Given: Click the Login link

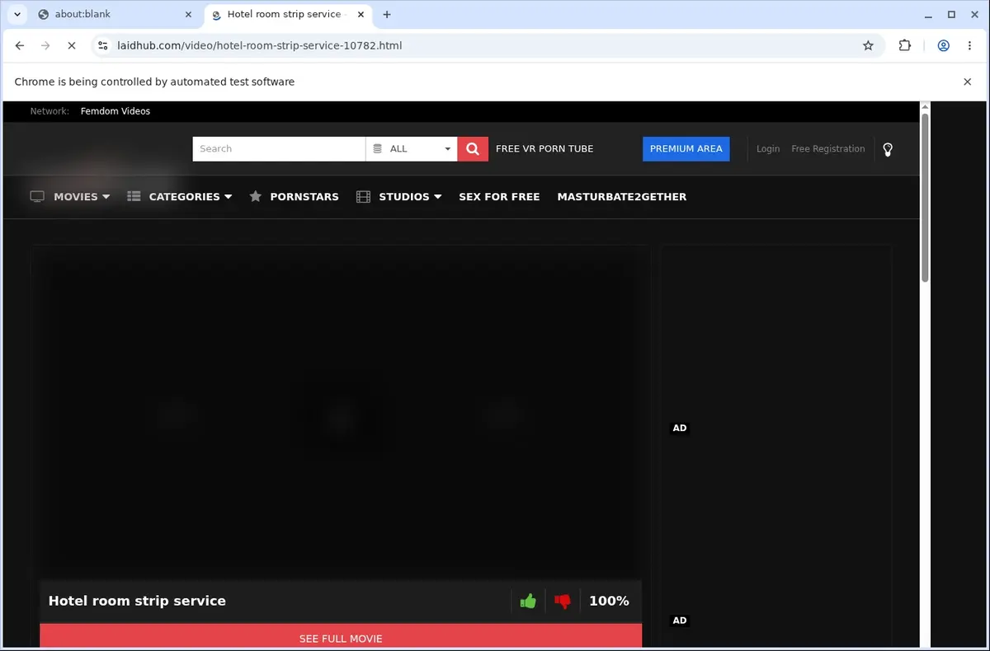Looking at the screenshot, I should (x=768, y=149).
